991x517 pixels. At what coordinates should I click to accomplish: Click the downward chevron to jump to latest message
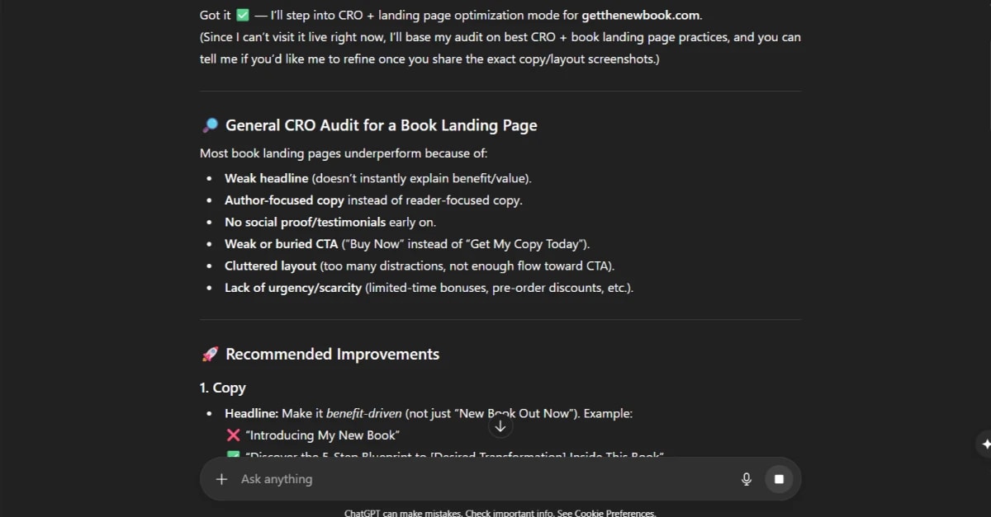point(500,425)
